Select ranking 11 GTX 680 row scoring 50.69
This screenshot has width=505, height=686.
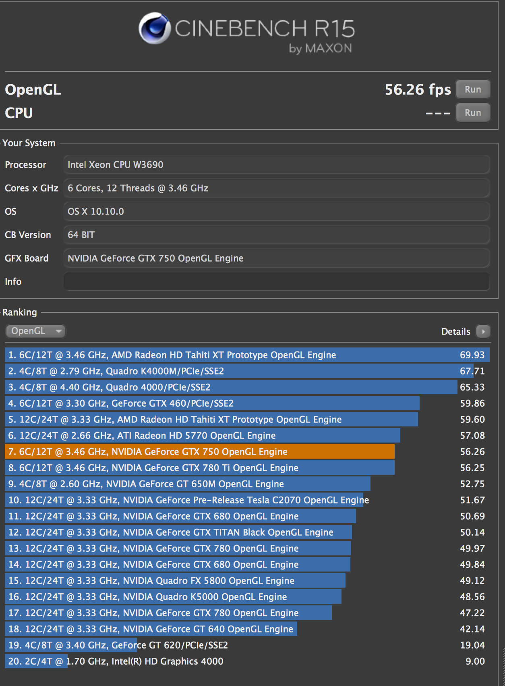click(247, 516)
